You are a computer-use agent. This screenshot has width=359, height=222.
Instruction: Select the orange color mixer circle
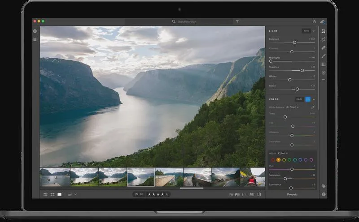click(278, 160)
